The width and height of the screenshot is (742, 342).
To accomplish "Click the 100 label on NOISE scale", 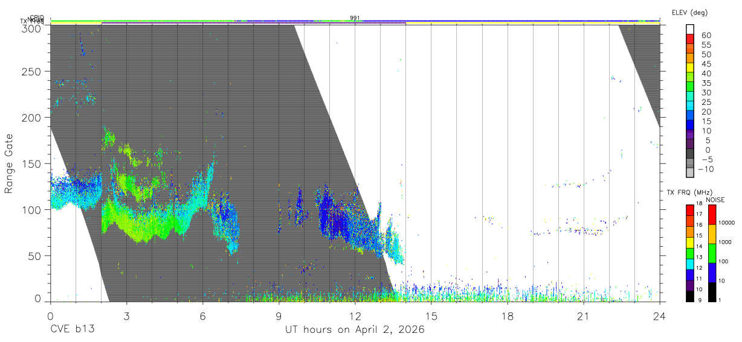I will click(x=723, y=261).
